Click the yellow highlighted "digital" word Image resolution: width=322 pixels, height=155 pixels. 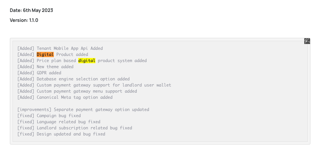(x=87, y=61)
